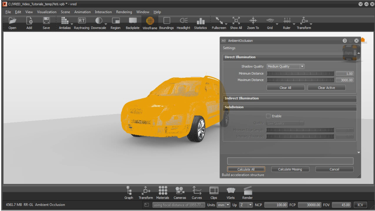Open the Statistics toolbar icon
This screenshot has height=211, width=375.
(x=200, y=21)
